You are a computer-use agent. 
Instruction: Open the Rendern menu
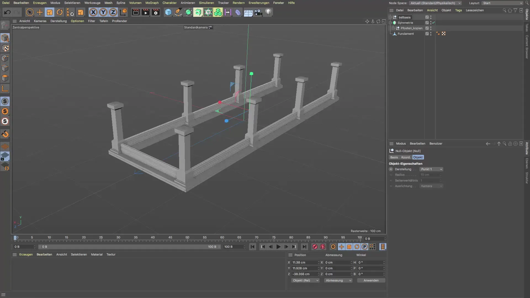[x=239, y=3]
